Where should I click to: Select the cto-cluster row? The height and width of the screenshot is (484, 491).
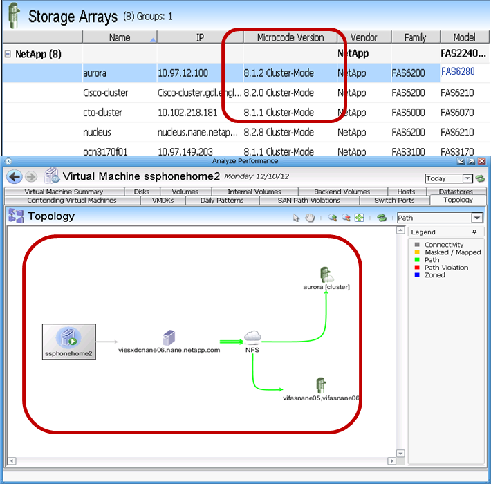[245, 113]
